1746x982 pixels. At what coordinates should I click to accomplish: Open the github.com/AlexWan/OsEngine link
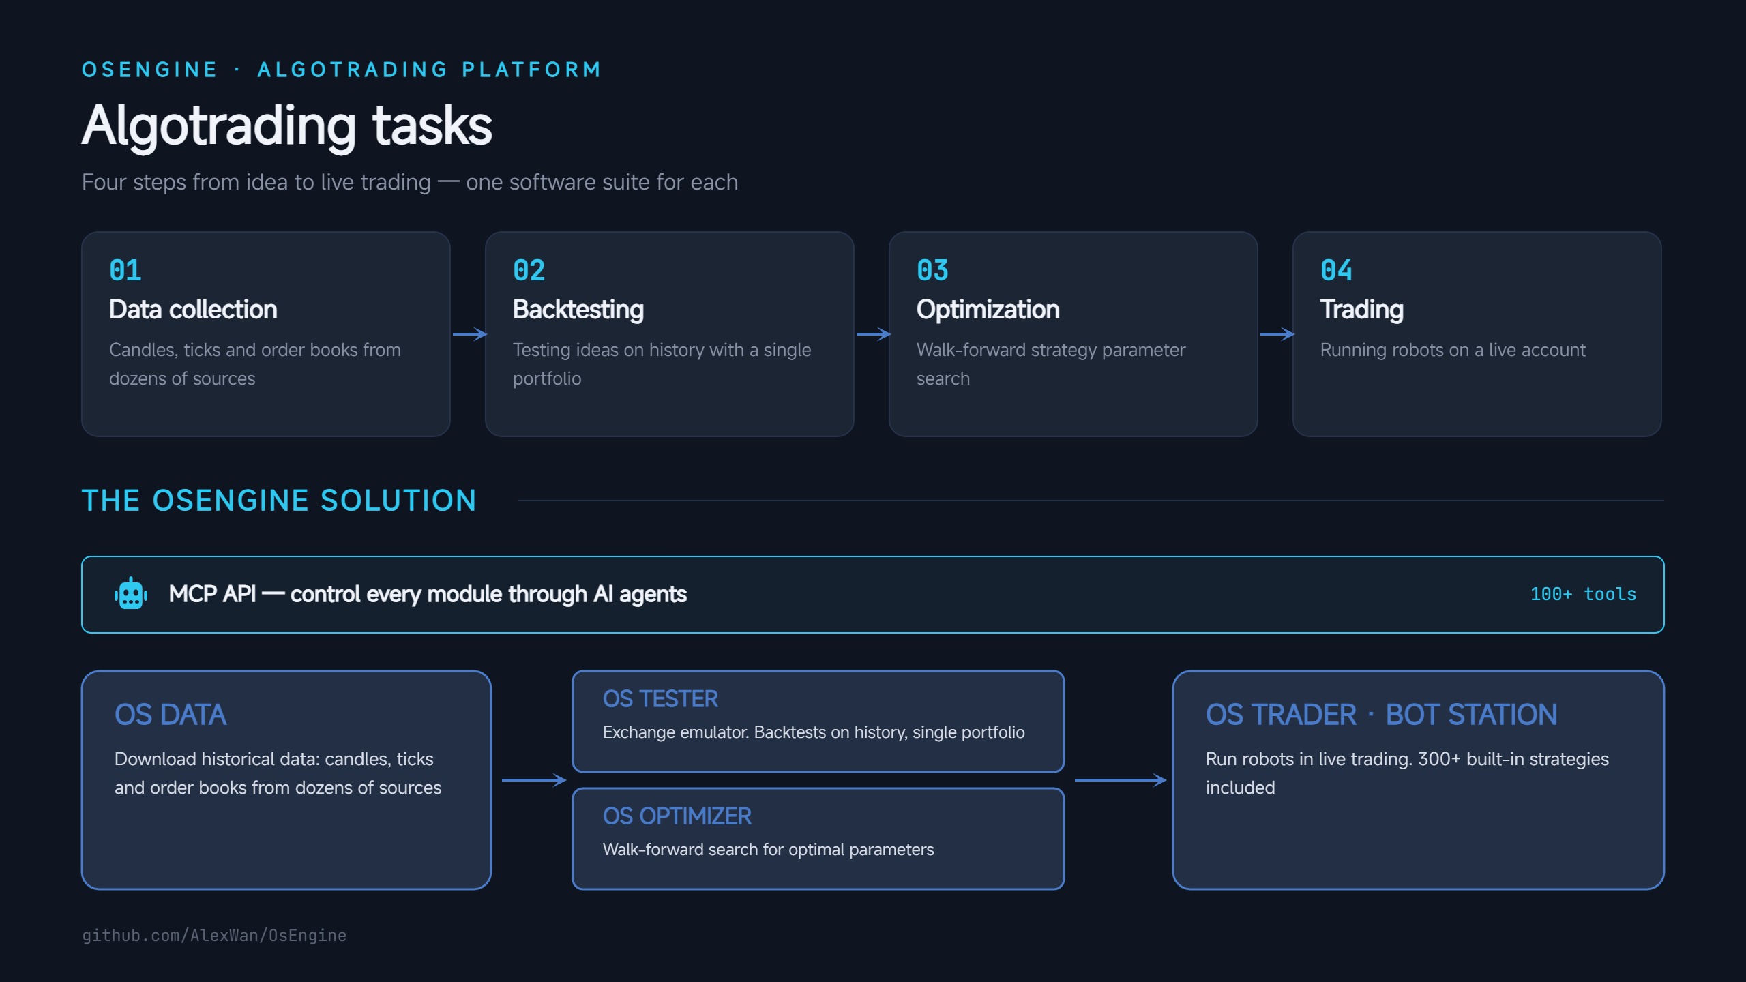pyautogui.click(x=214, y=936)
